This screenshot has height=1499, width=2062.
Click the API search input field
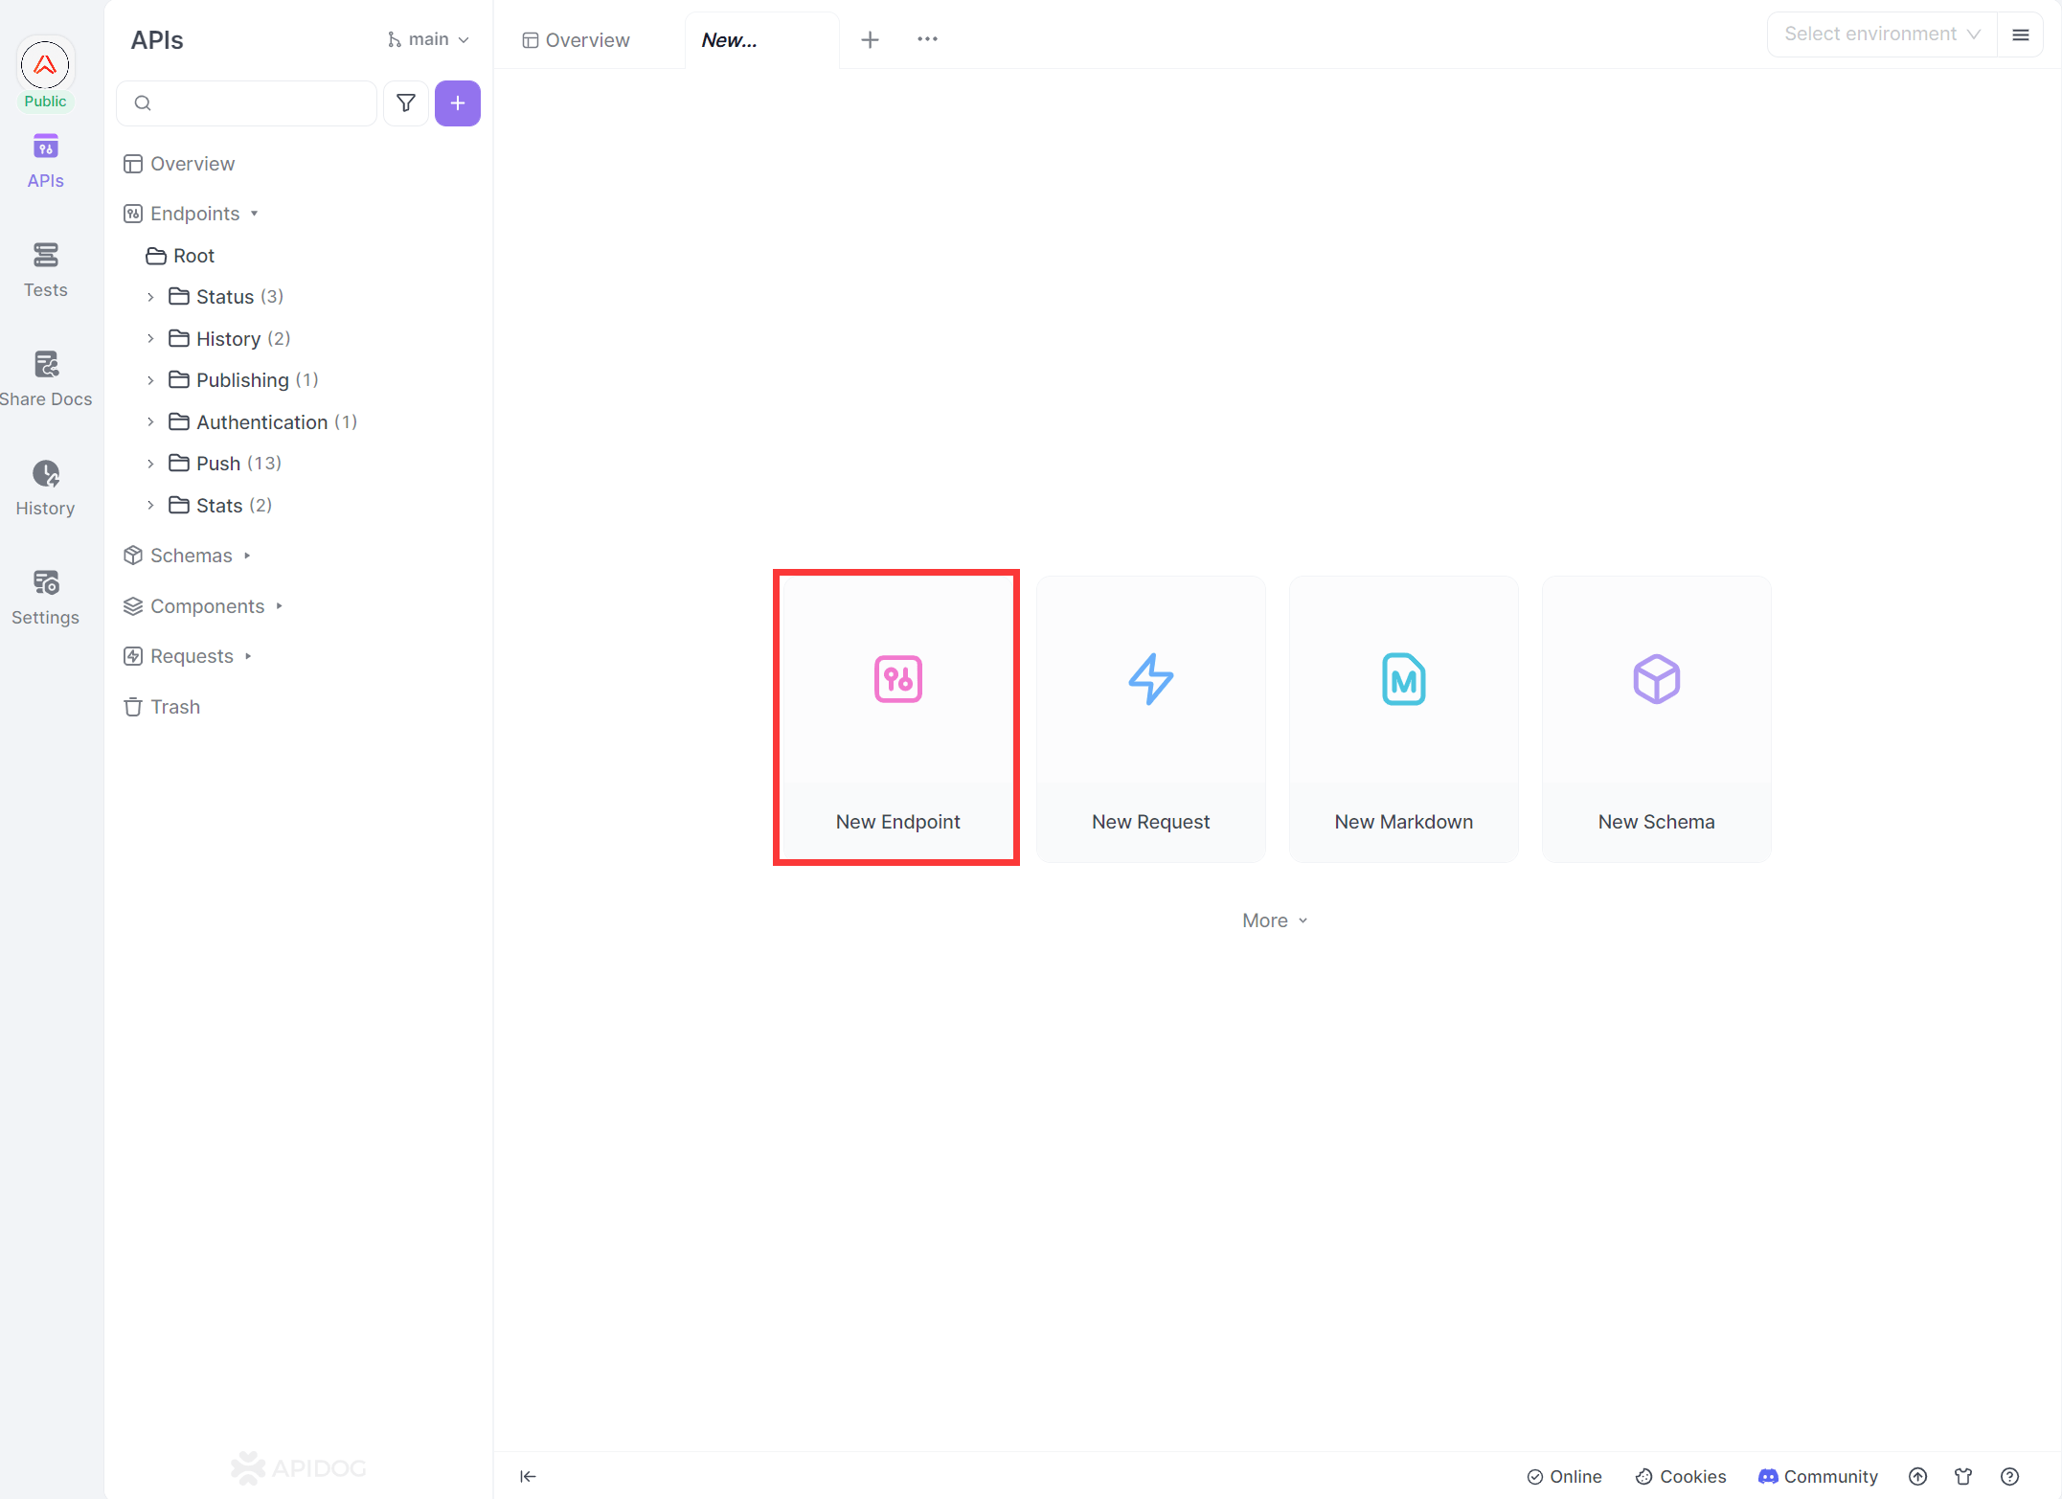click(x=259, y=103)
